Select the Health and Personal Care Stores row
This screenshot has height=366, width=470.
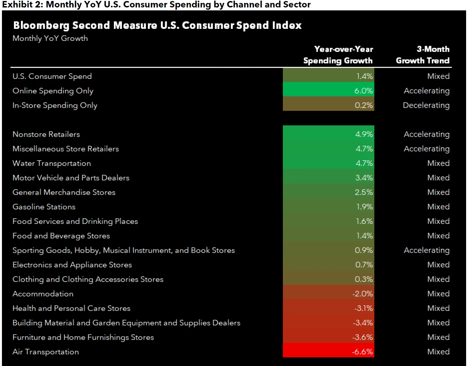71,308
